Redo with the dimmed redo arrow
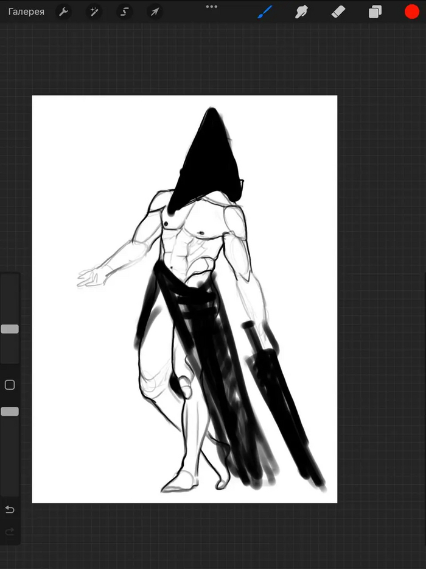 [x=10, y=532]
